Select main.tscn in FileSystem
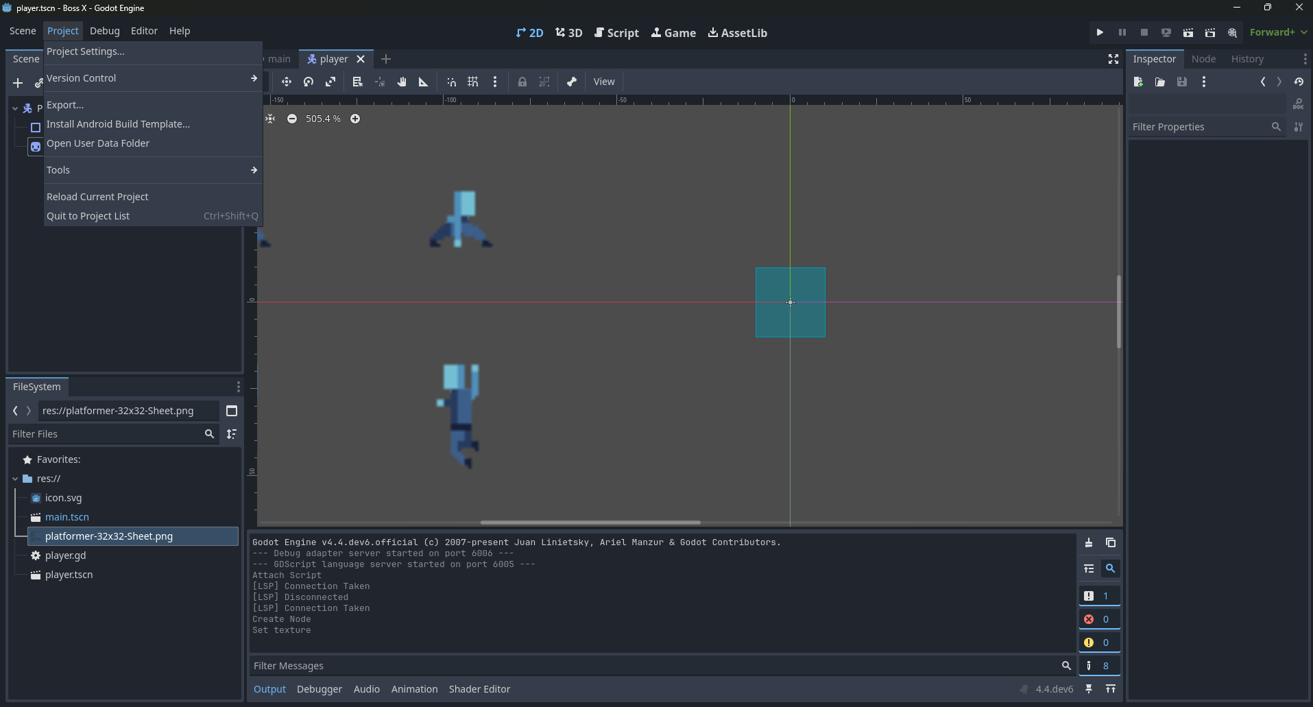1313x707 pixels. click(x=67, y=517)
